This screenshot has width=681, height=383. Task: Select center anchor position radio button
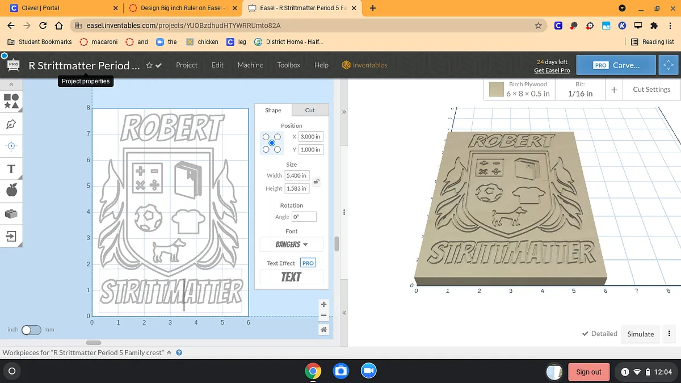(272, 143)
